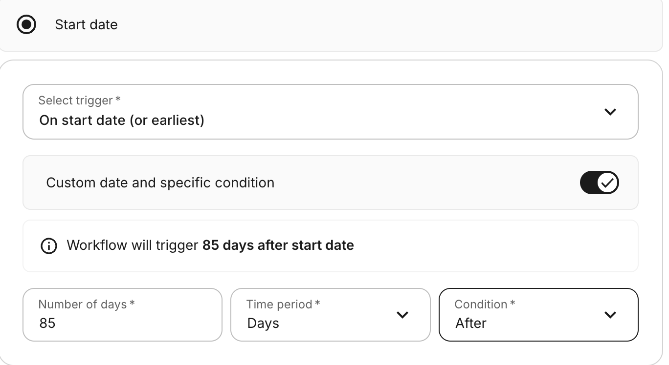Click inside the Number of days field
The height and width of the screenshot is (365, 669).
pyautogui.click(x=122, y=323)
